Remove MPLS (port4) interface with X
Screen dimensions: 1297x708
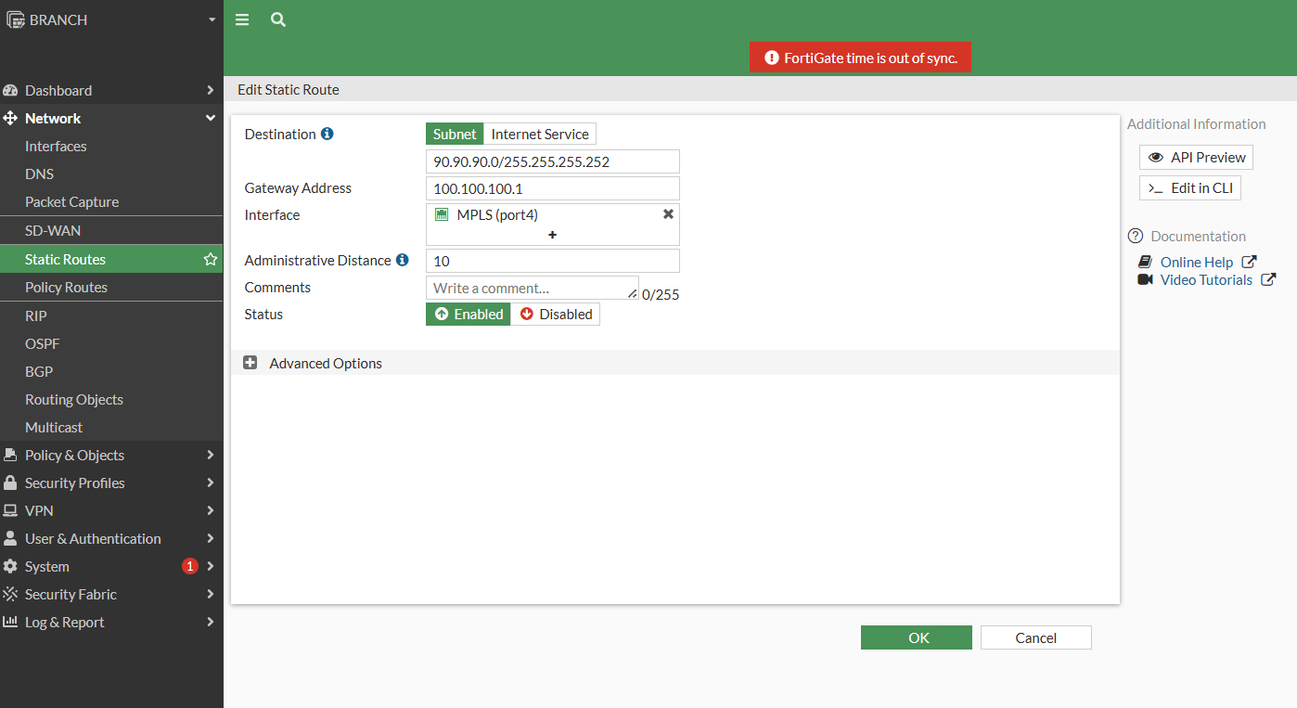pyautogui.click(x=668, y=214)
